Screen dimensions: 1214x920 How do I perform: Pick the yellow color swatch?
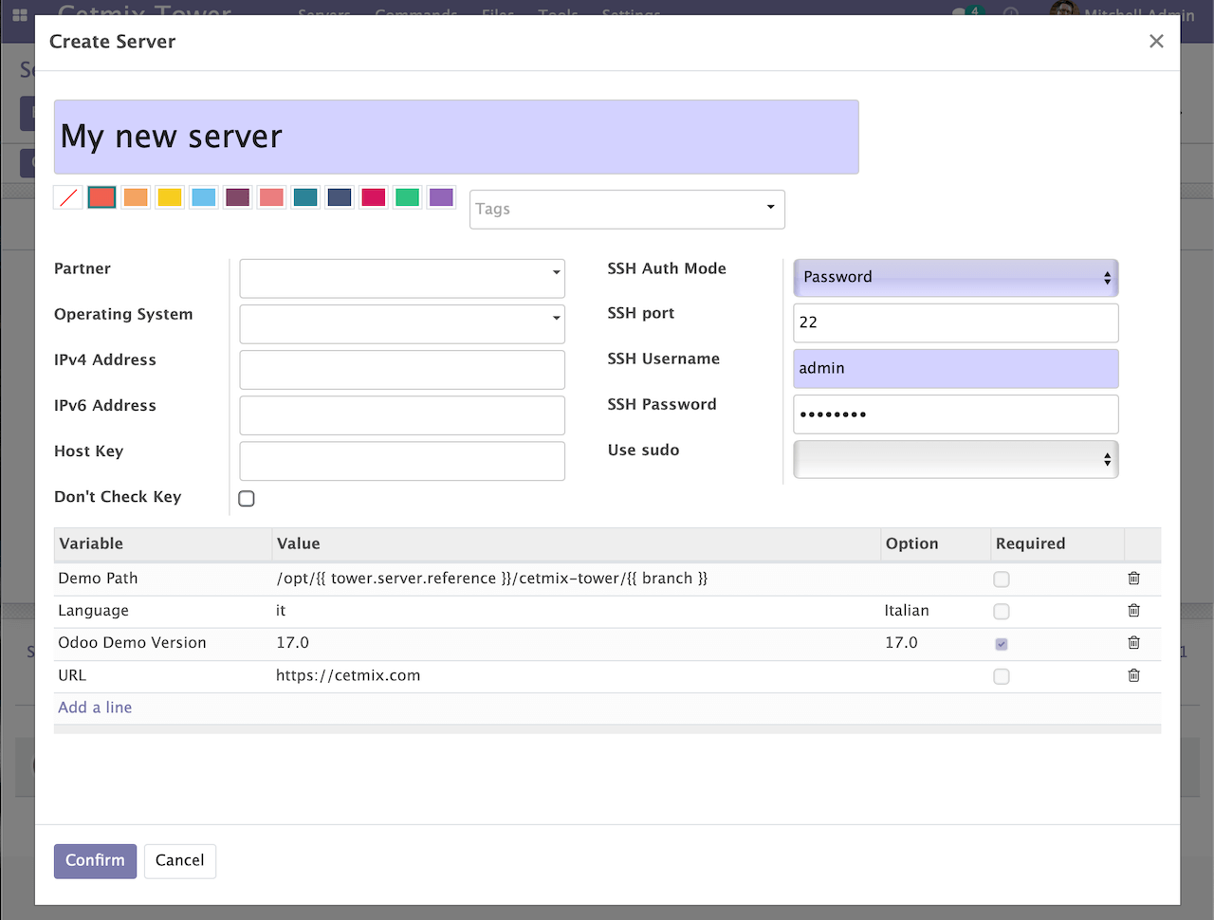tap(170, 197)
